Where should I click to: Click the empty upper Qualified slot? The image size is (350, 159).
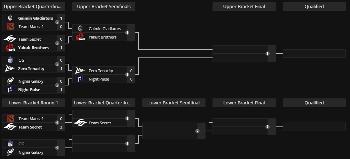click(314, 54)
